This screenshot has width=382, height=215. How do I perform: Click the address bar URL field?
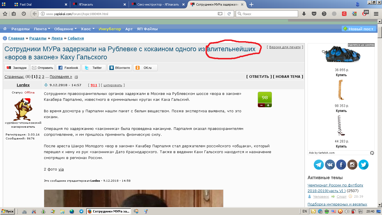131,14
